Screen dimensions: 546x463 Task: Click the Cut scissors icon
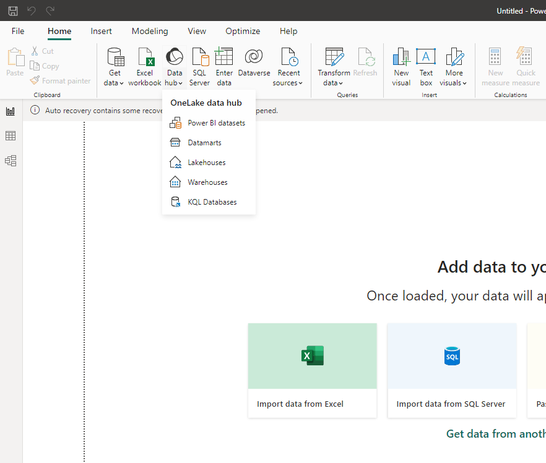click(x=35, y=51)
